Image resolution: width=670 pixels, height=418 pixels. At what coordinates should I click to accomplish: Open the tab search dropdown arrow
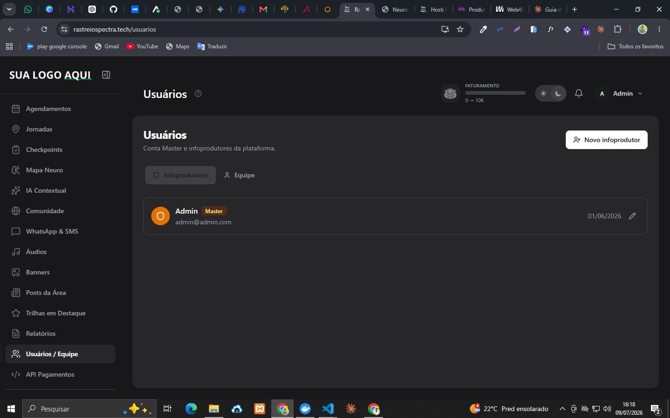[x=9, y=9]
